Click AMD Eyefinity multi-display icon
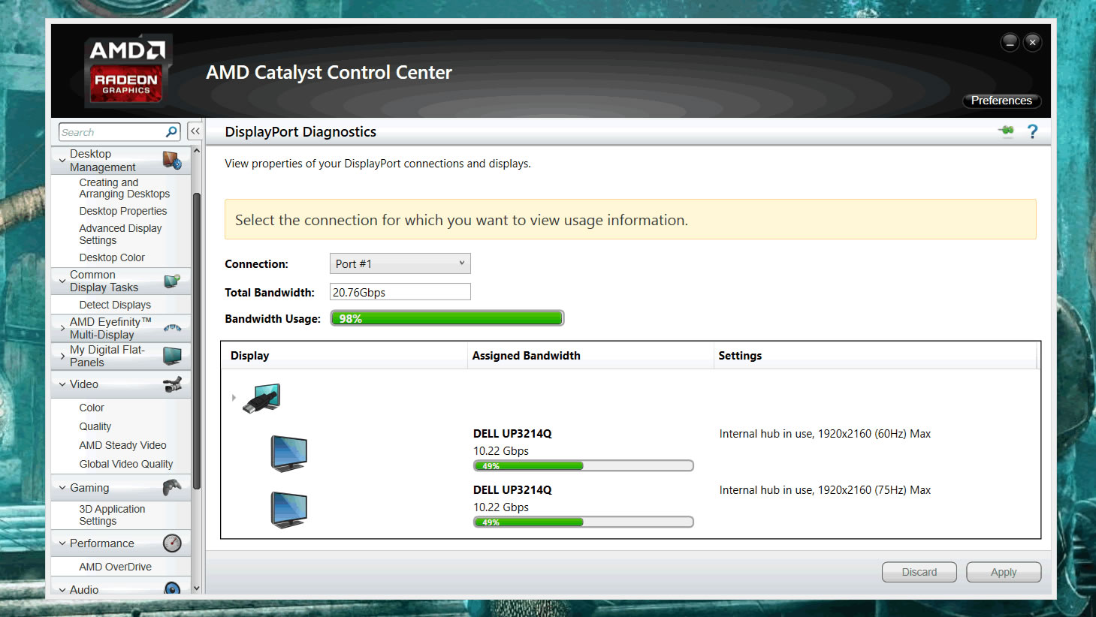The width and height of the screenshot is (1096, 617). pyautogui.click(x=172, y=328)
